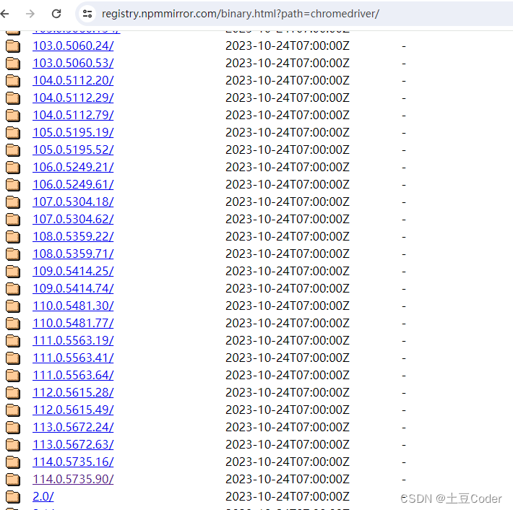513x510 pixels.
Task: Reload the chromedriver listing page
Action: pos(56,14)
